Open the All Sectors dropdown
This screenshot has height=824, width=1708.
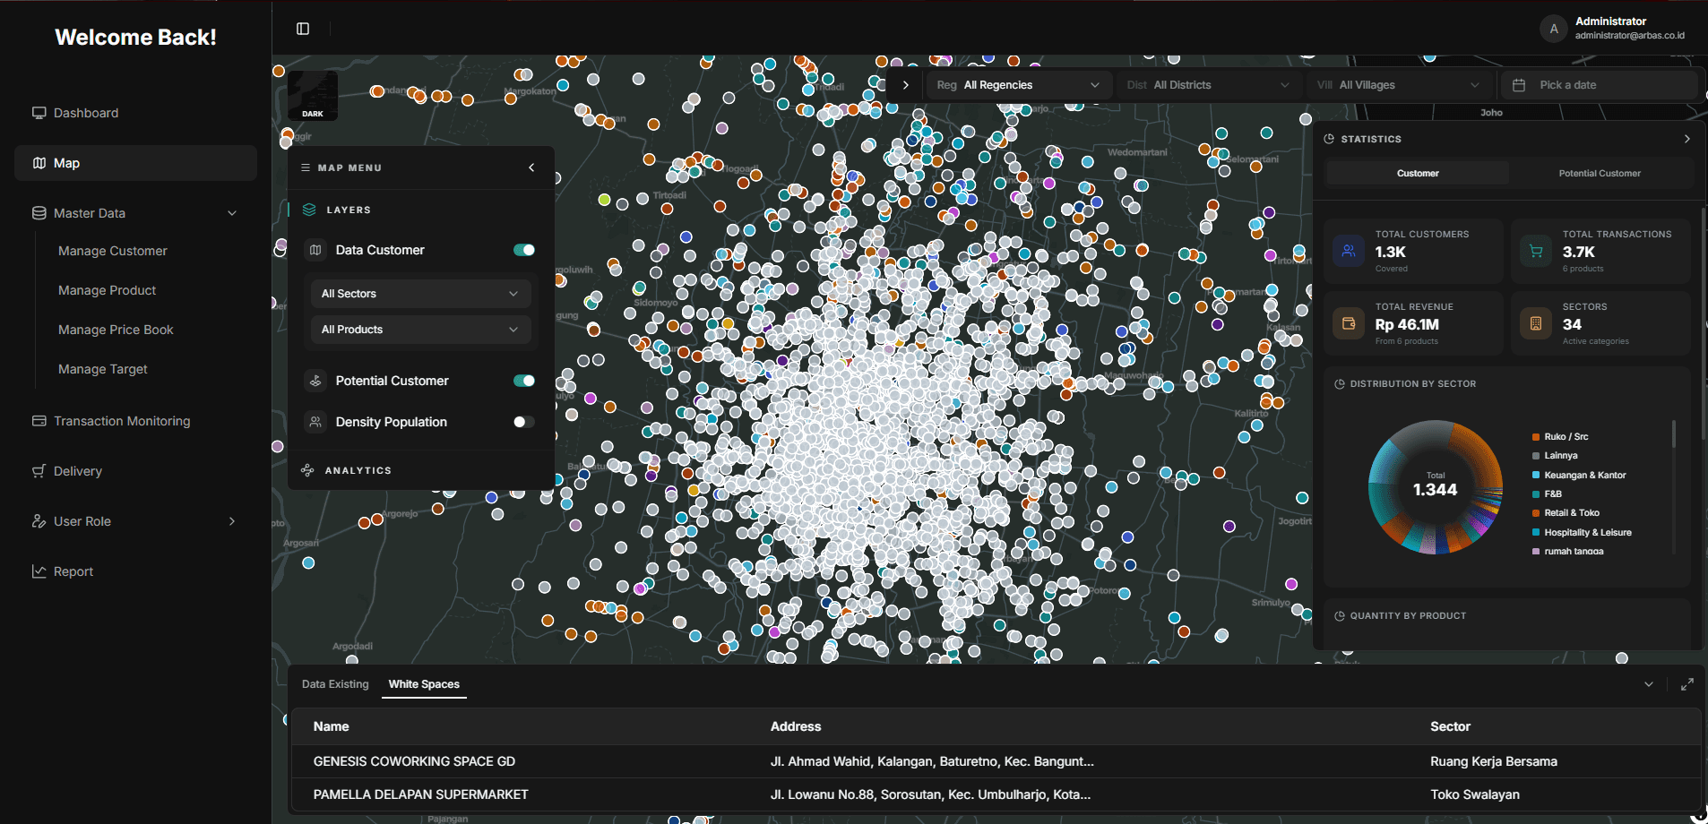(x=420, y=294)
